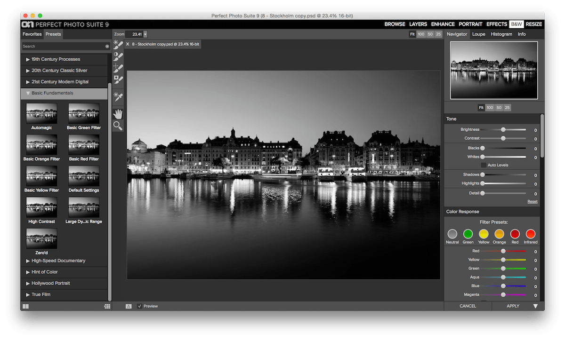Open the Loupe tab
The image size is (565, 340).
coord(478,34)
